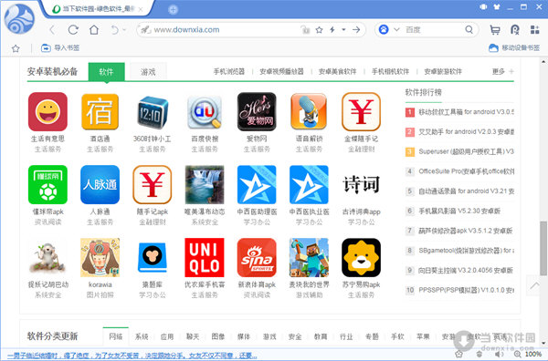Open the 金蝶随手记 app icon
This screenshot has height=361, width=548.
coord(361,111)
